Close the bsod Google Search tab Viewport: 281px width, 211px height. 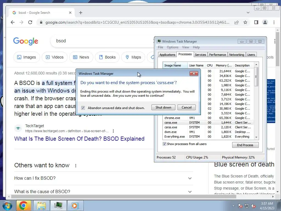[70, 13]
